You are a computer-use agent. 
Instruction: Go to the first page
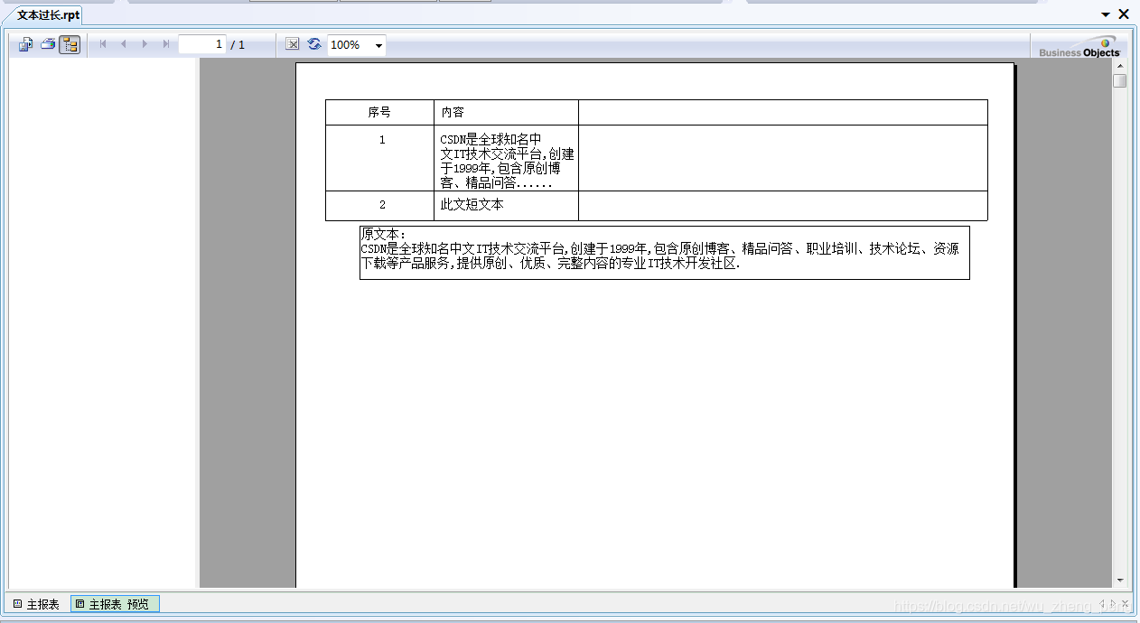[x=102, y=44]
